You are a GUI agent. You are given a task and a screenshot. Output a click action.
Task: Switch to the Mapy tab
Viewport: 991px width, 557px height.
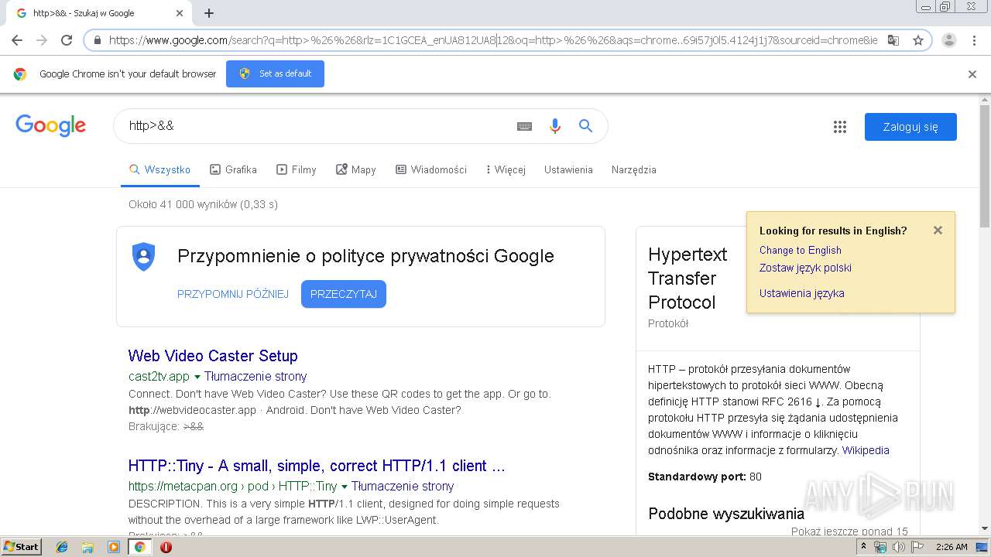point(355,169)
